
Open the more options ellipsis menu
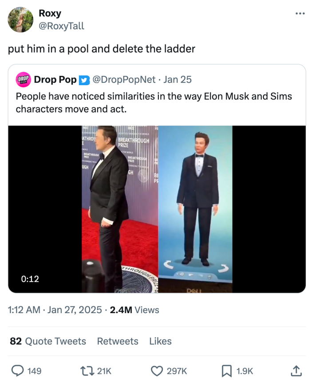(x=299, y=13)
